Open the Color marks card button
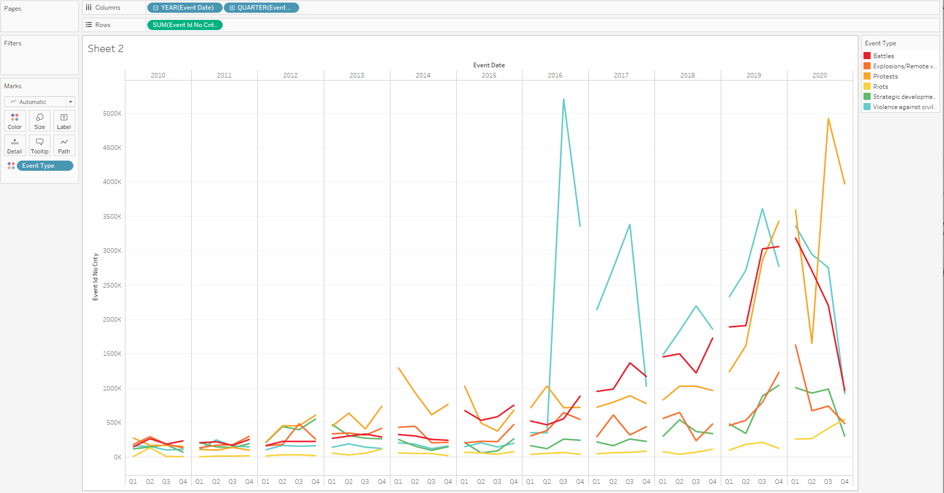 tap(15, 121)
